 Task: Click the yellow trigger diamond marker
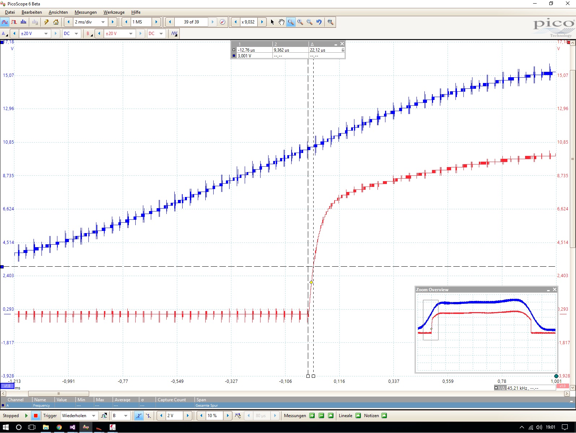tap(311, 282)
